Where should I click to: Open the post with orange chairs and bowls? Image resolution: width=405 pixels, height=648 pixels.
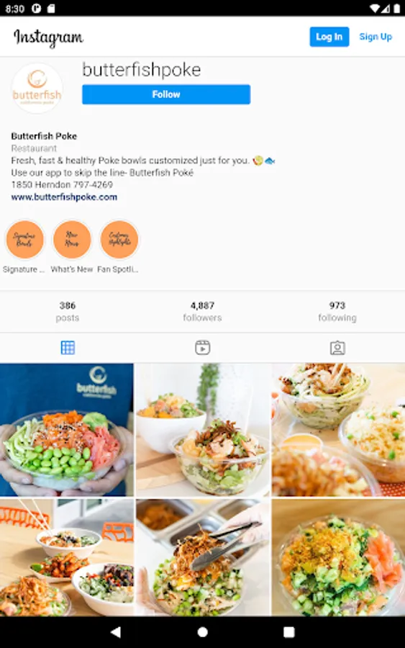pyautogui.click(x=67, y=557)
